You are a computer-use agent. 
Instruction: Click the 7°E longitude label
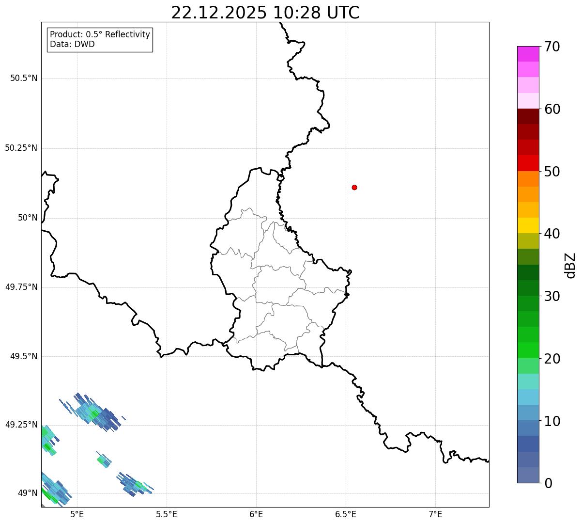pyautogui.click(x=435, y=514)
